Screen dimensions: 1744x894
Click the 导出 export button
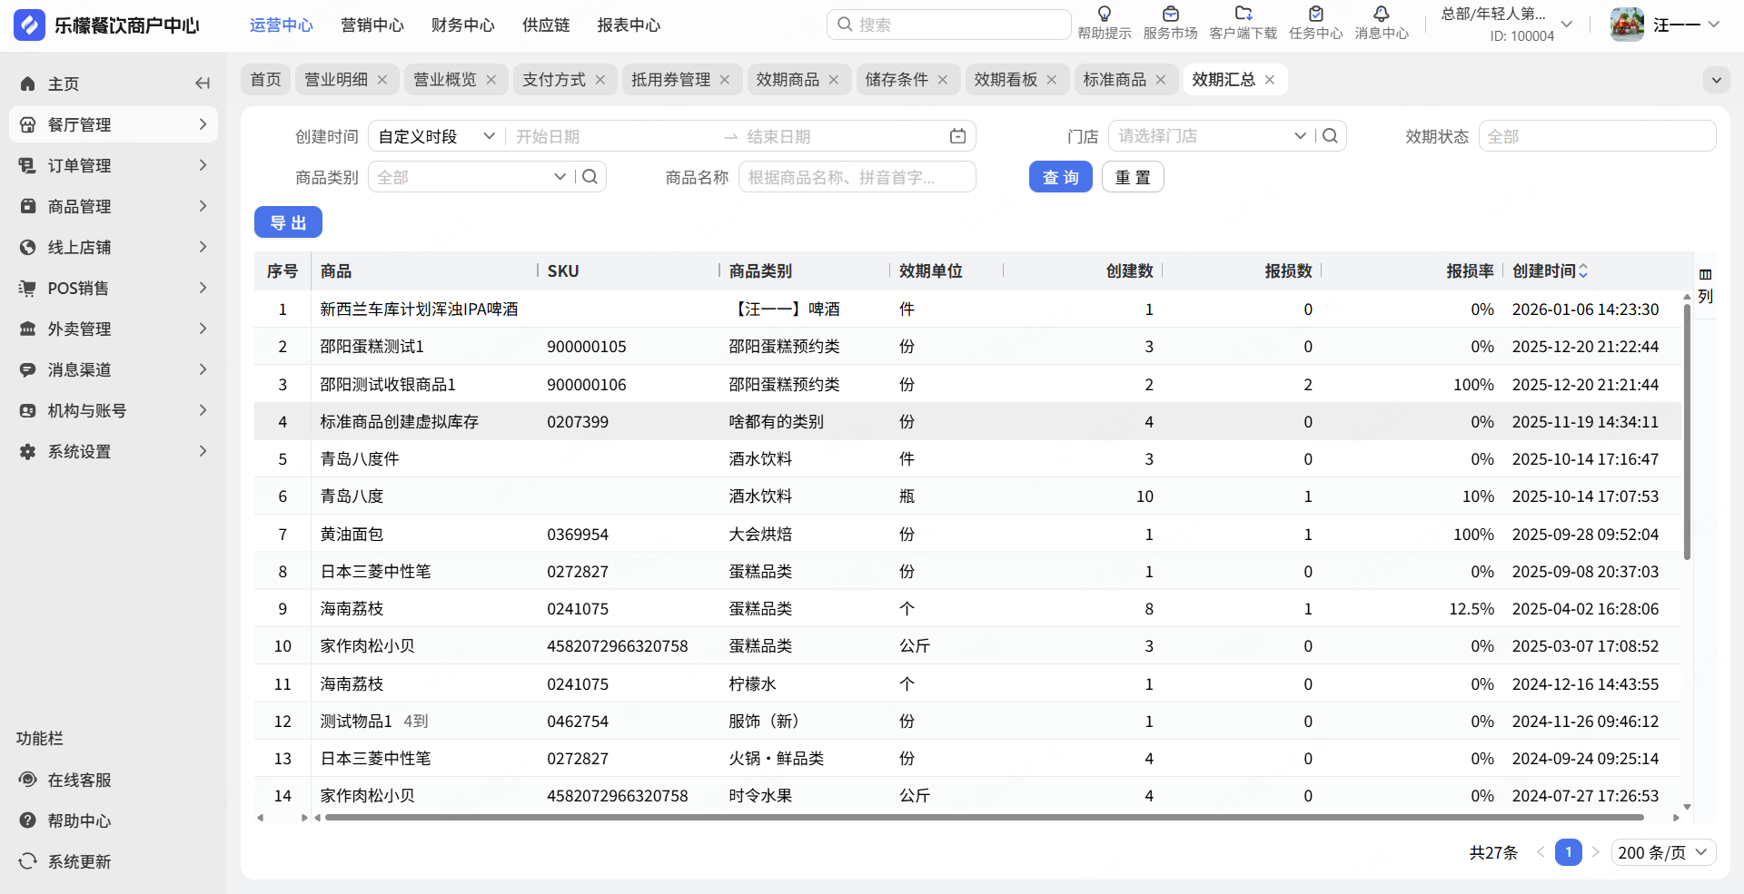288,222
